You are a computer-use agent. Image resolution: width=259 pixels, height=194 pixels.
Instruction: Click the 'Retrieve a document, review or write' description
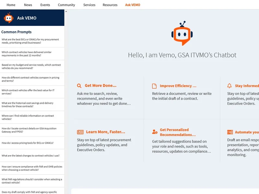click(x=182, y=96)
